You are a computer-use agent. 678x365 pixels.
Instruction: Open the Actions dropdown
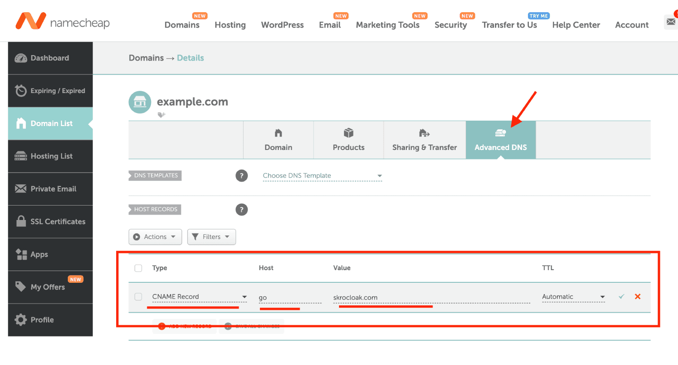coord(155,237)
